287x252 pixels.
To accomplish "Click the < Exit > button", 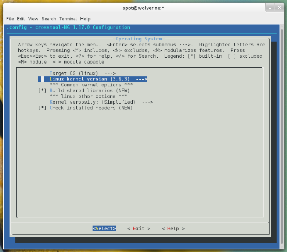I will click(x=139, y=228).
